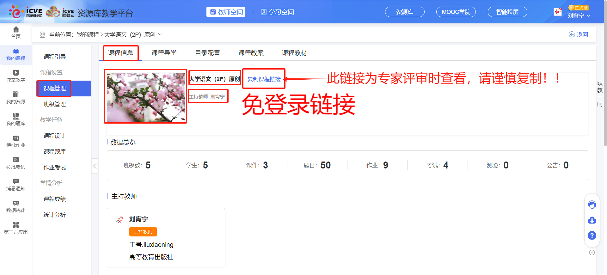This screenshot has height=275, width=607.
Task: Open the help question mark icon
Action: point(592,235)
